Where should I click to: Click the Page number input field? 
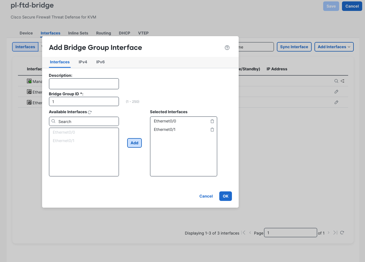[x=290, y=233]
